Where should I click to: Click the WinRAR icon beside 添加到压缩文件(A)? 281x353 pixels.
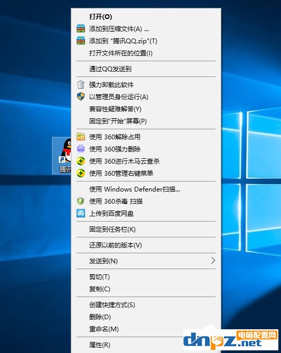(81, 28)
